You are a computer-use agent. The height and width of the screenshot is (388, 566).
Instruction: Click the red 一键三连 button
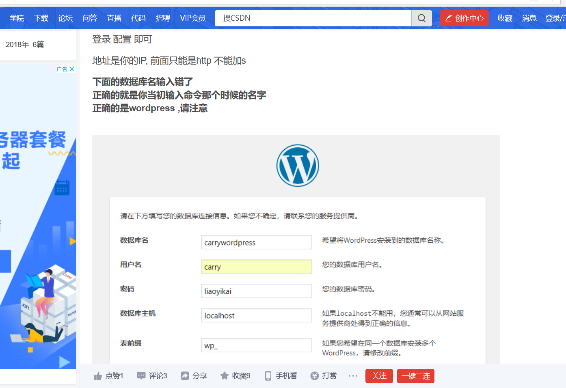coord(416,376)
